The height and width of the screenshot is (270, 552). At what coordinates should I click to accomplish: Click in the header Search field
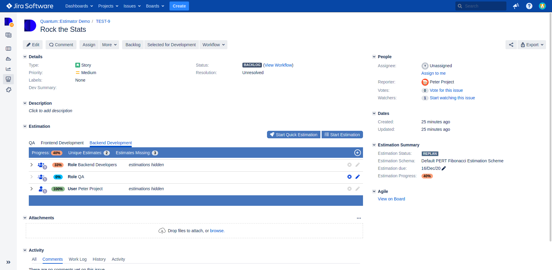click(481, 6)
